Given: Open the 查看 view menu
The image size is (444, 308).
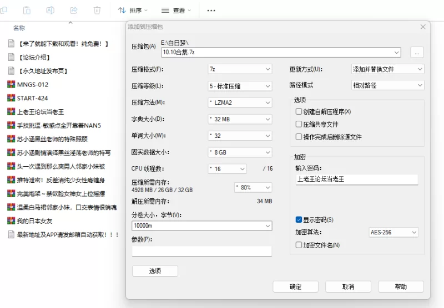Looking at the screenshot, I should pyautogui.click(x=176, y=10).
